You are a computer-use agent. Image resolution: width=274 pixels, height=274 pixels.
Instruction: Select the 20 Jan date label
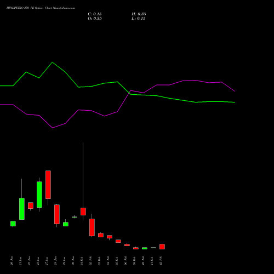12,261
